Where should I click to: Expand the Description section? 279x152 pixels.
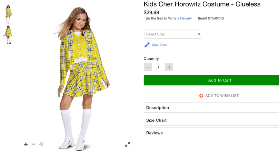click(x=211, y=108)
